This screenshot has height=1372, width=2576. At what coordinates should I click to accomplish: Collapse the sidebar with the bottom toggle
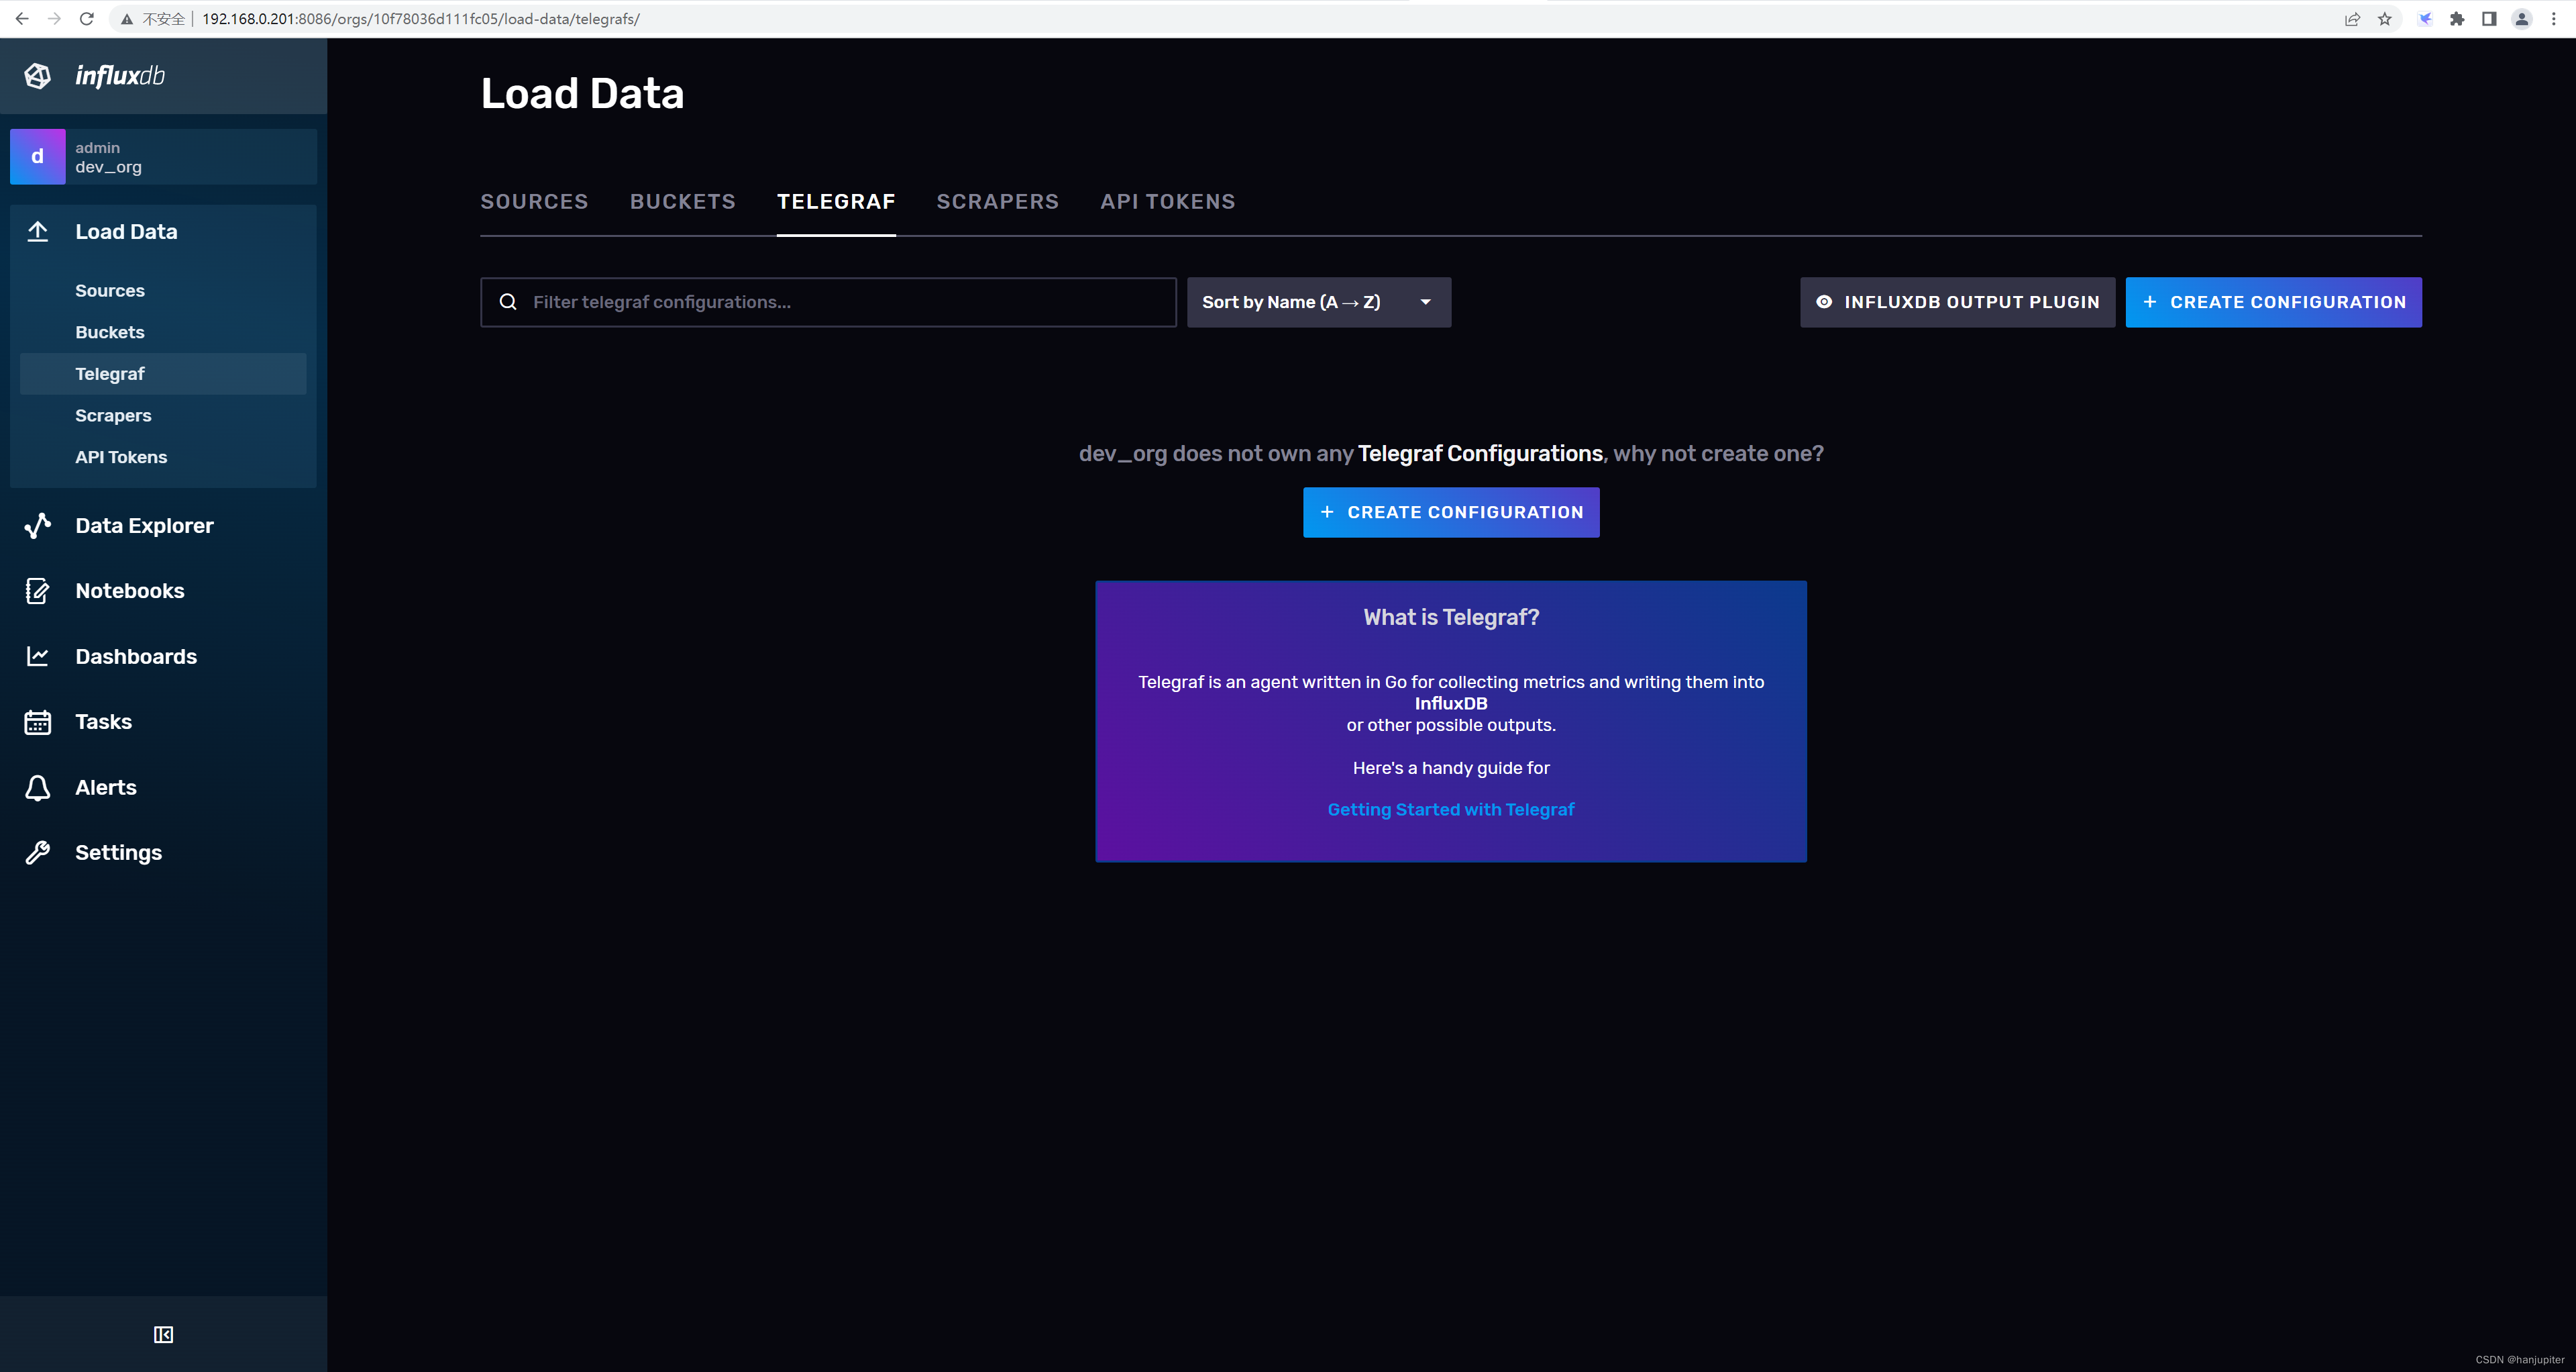163,1334
